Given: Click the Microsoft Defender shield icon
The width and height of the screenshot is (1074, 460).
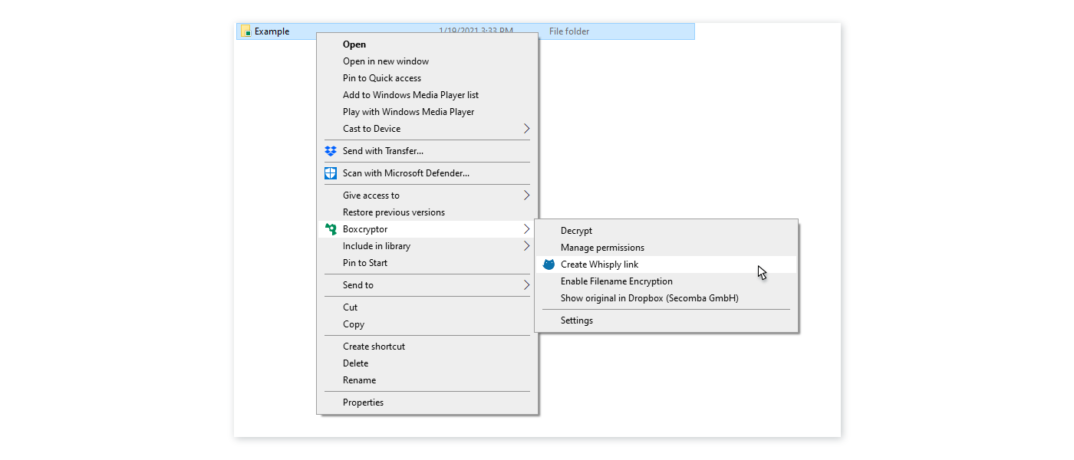Looking at the screenshot, I should click(331, 173).
